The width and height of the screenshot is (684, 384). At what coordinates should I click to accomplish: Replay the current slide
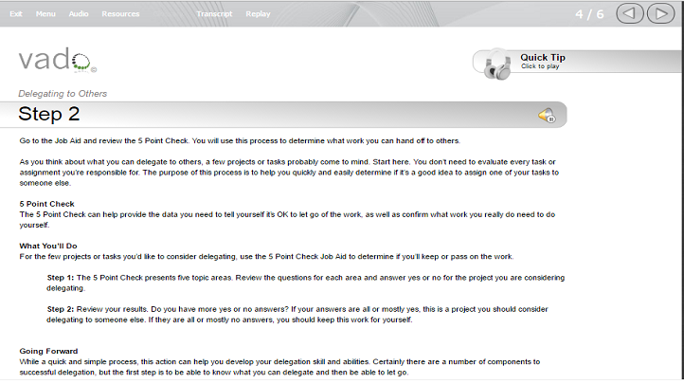[x=258, y=14]
